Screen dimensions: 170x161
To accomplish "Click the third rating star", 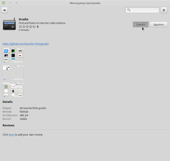I will pyautogui.click(x=27, y=27).
